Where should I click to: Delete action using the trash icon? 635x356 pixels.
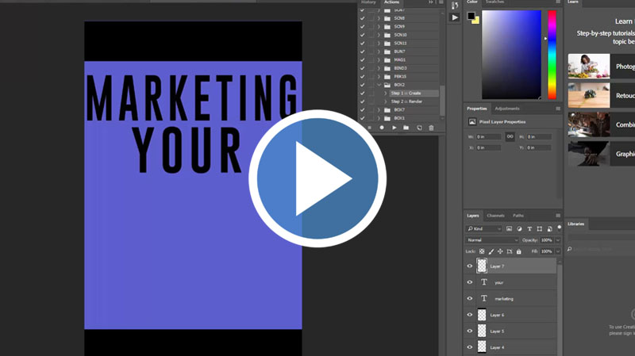(x=432, y=128)
